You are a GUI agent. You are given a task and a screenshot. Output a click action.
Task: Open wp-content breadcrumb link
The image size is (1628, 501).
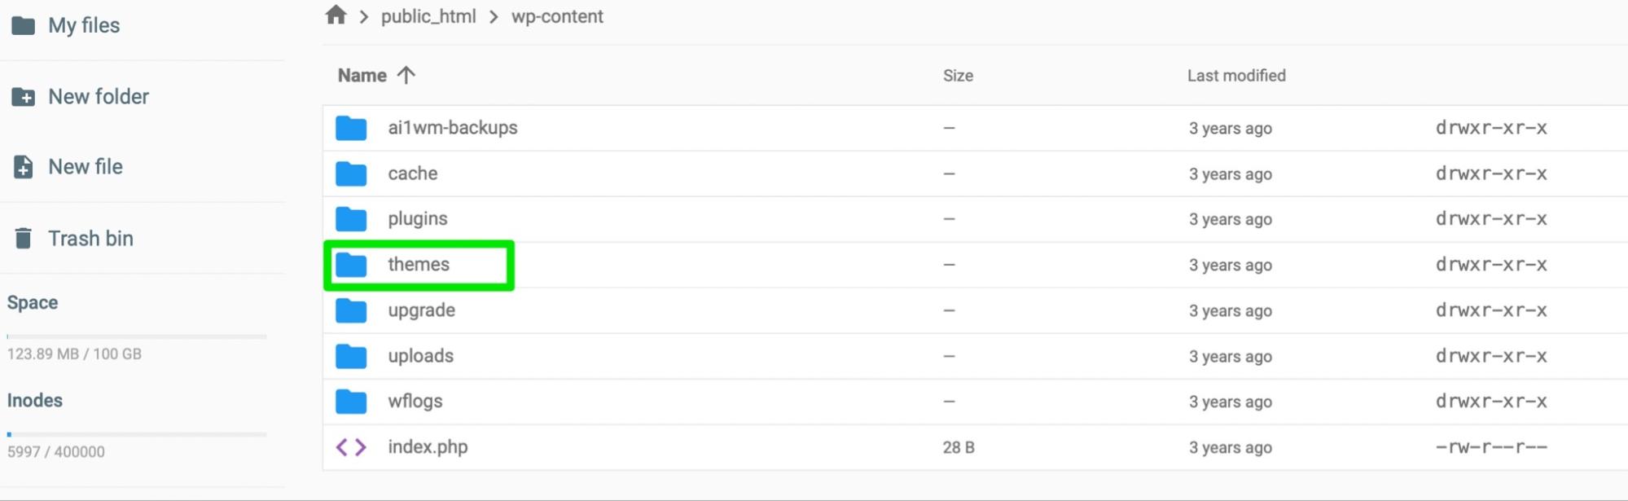coord(557,16)
